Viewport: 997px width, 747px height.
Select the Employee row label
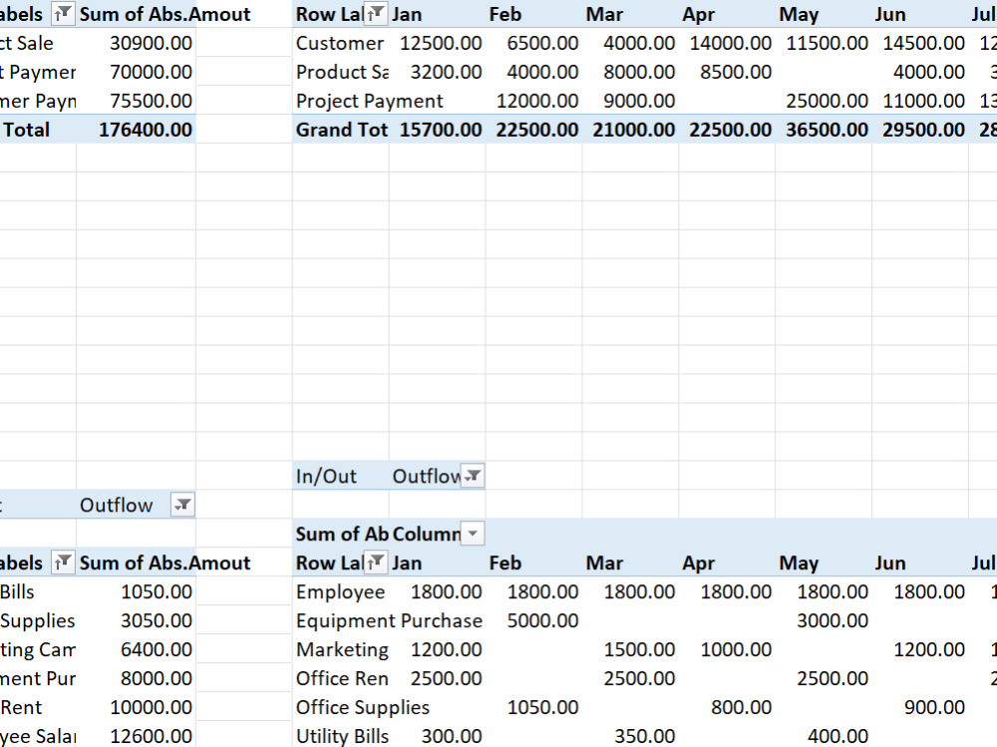tap(341, 591)
